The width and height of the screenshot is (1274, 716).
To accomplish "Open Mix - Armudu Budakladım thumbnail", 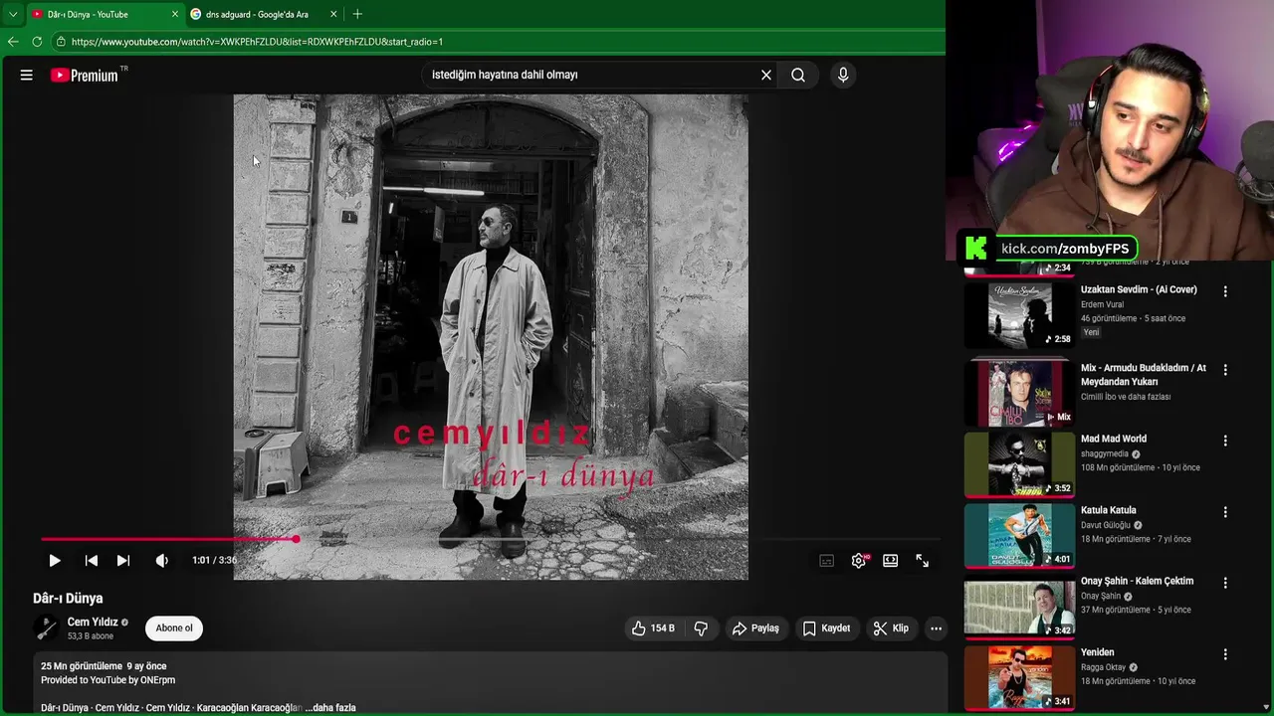I will pos(1019,392).
